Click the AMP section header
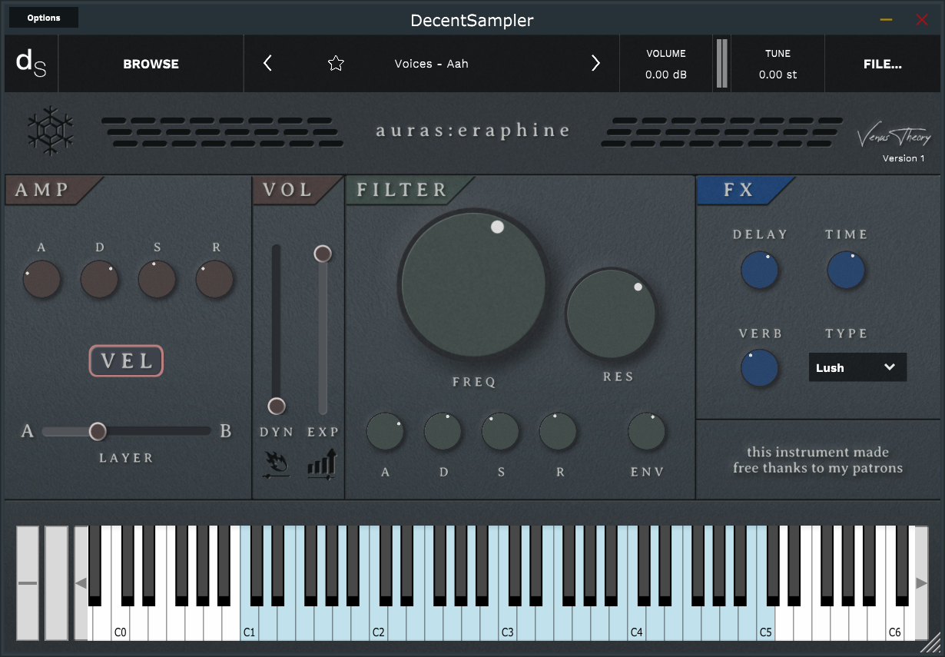Screen dimensions: 945x657 click(x=52, y=191)
